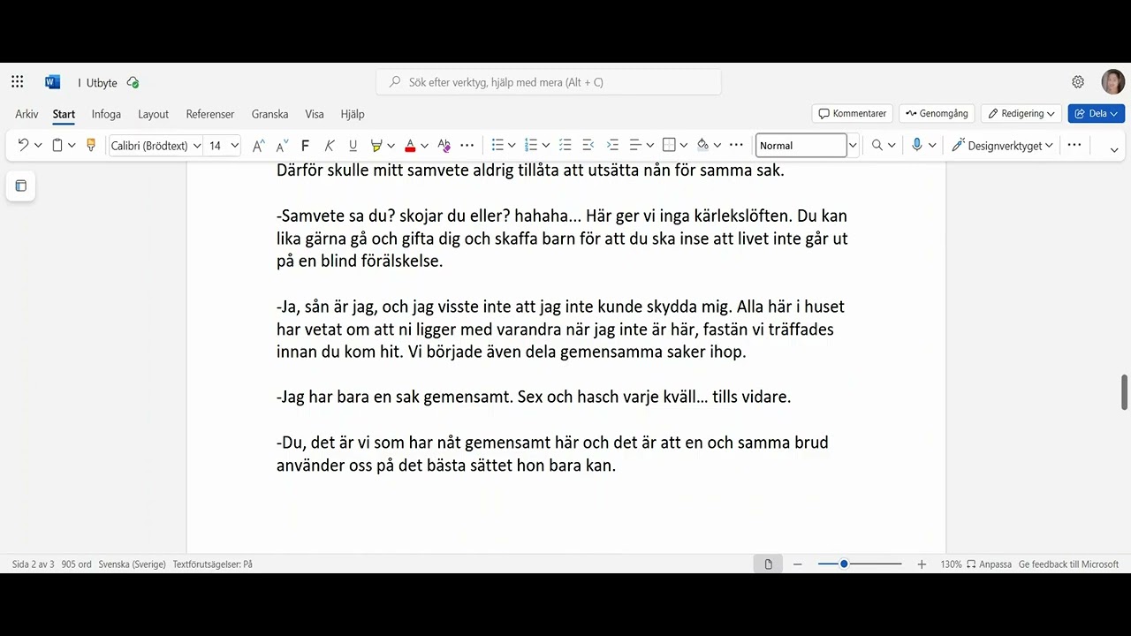Click the page view icon in status bar
Image resolution: width=1131 pixels, height=636 pixels.
(x=769, y=564)
